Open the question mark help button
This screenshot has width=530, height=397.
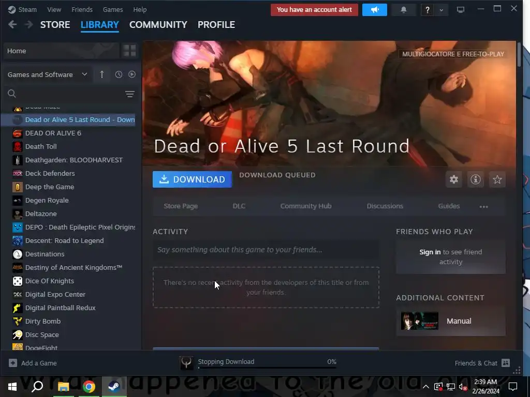[427, 10]
